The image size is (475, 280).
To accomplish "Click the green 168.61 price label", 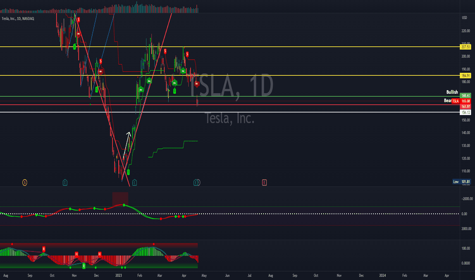I will tap(465, 96).
